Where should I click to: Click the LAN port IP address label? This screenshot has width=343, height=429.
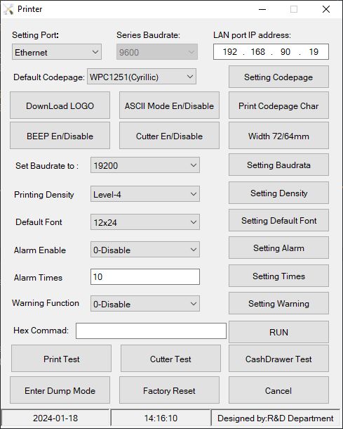(252, 35)
